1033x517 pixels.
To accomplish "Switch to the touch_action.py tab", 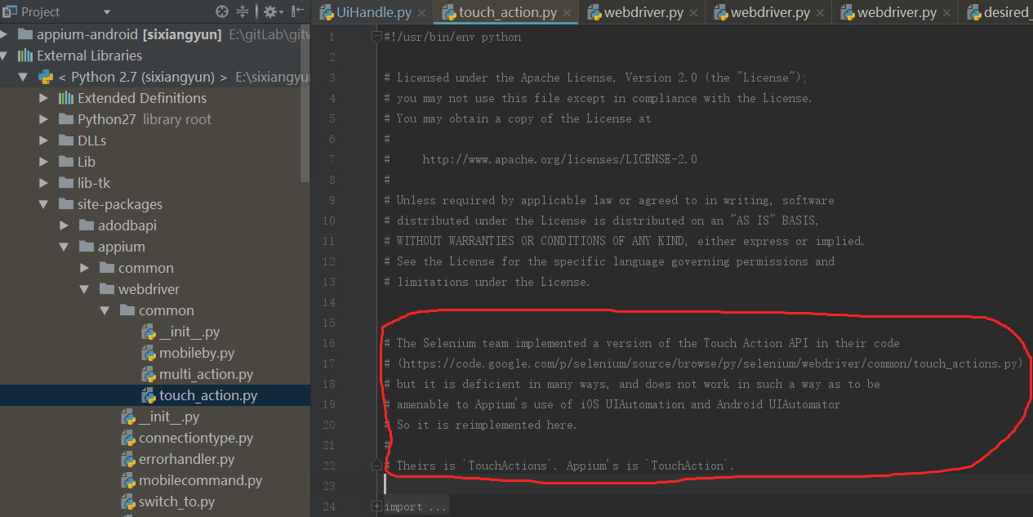I will click(x=506, y=12).
